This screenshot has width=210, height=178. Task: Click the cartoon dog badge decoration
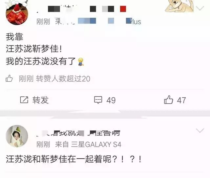[x=179, y=6]
